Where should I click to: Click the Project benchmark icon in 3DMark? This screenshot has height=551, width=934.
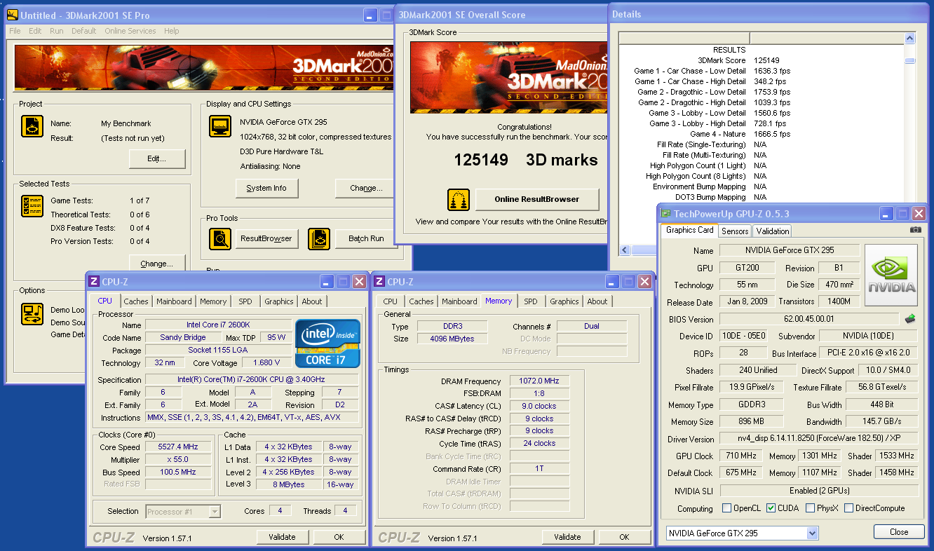click(32, 127)
